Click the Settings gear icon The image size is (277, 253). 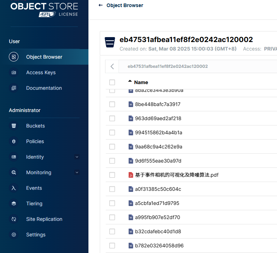click(x=13, y=235)
